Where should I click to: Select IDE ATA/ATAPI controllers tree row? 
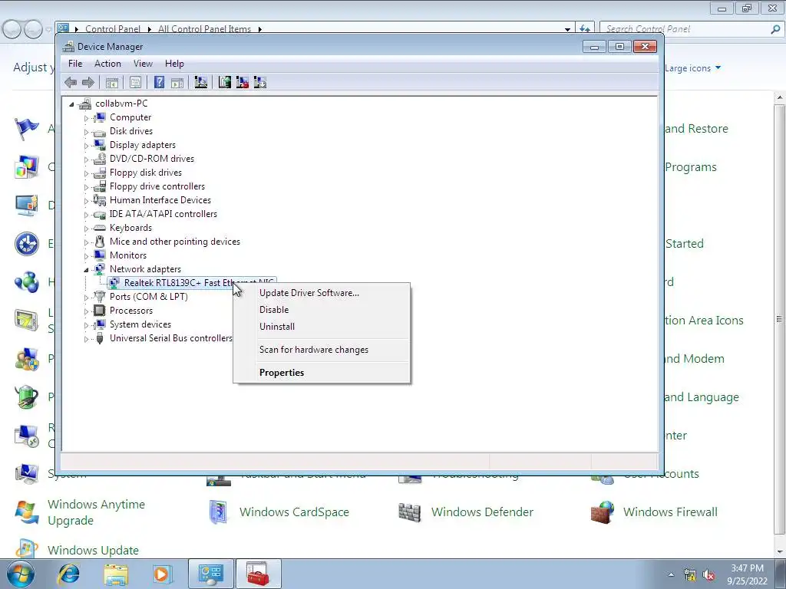[x=163, y=214]
